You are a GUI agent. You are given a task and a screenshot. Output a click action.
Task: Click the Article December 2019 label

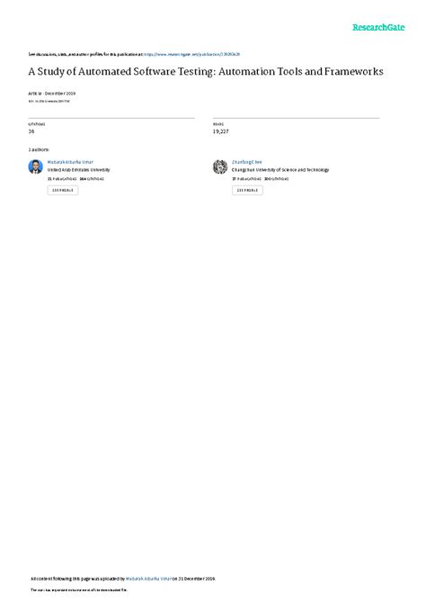[x=52, y=94]
